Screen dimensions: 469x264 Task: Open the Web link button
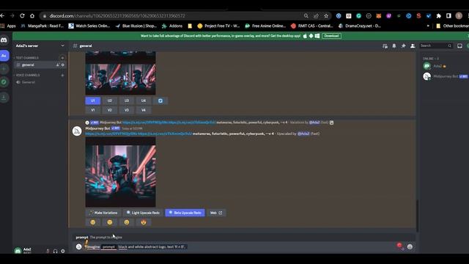coord(216,213)
